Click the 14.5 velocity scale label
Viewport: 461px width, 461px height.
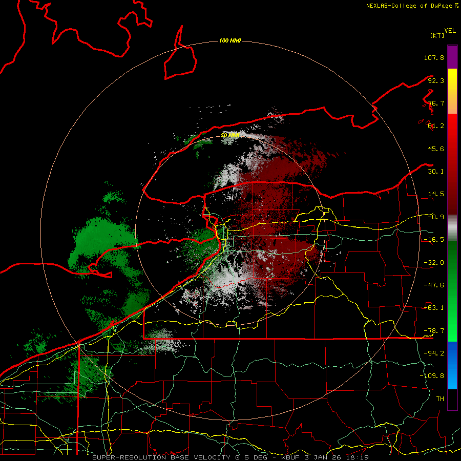tap(436, 194)
